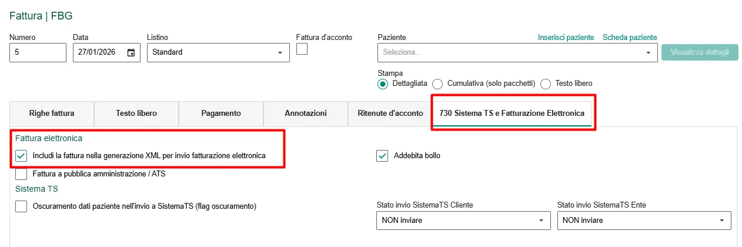Open the Ritenute d'acconto tab
This screenshot has width=742, height=247.
point(390,114)
